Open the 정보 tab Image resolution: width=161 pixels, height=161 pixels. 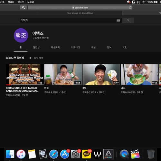109,47
